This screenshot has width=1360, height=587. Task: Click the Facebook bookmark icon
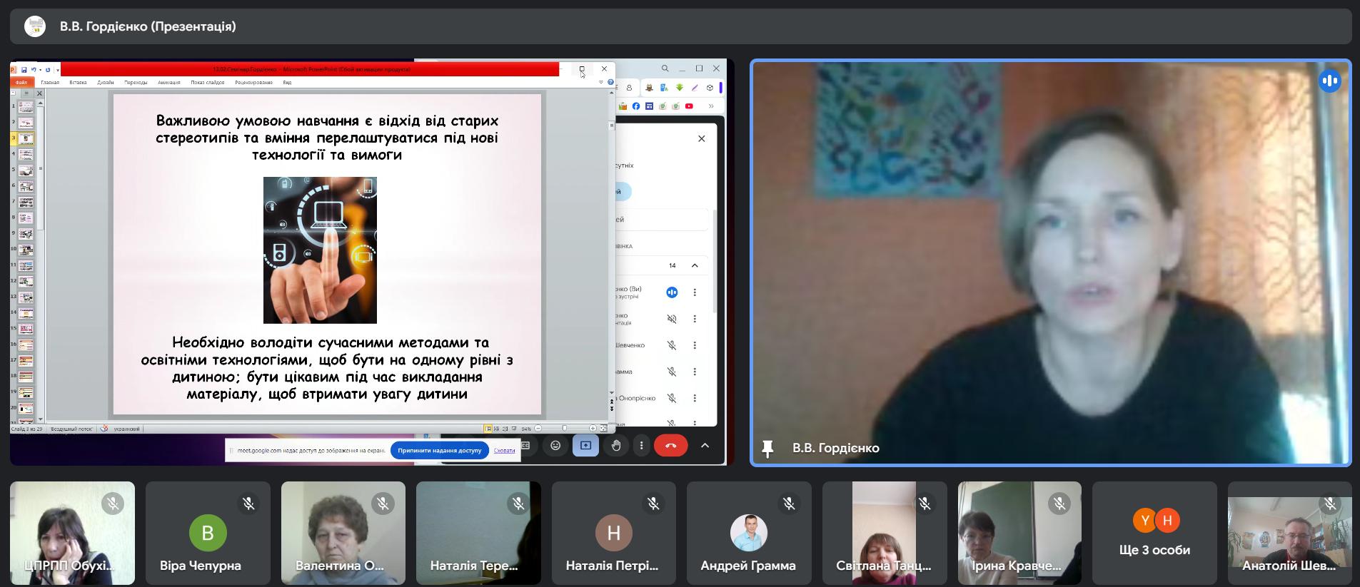636,106
